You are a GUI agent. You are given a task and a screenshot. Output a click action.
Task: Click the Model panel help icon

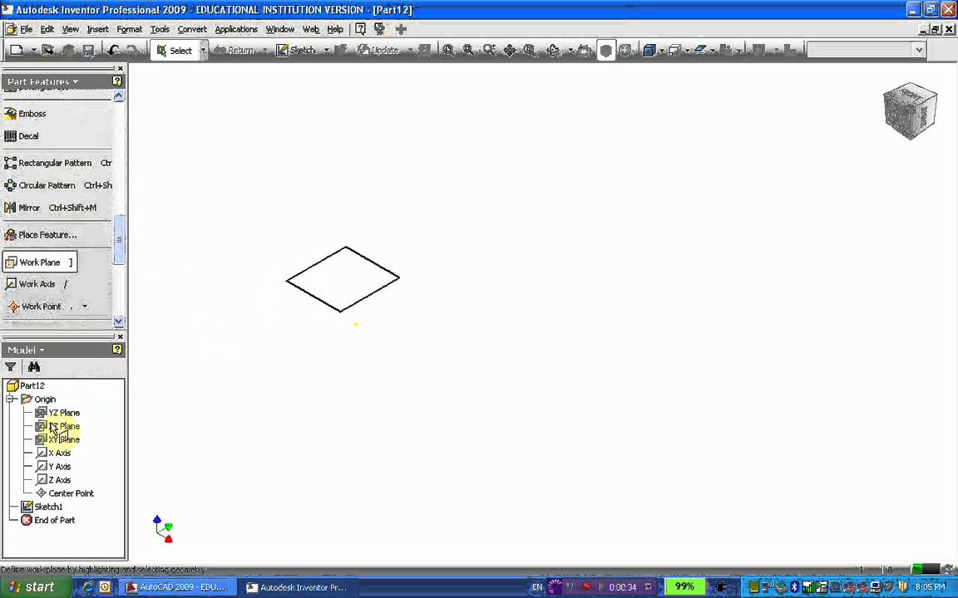[x=117, y=350]
